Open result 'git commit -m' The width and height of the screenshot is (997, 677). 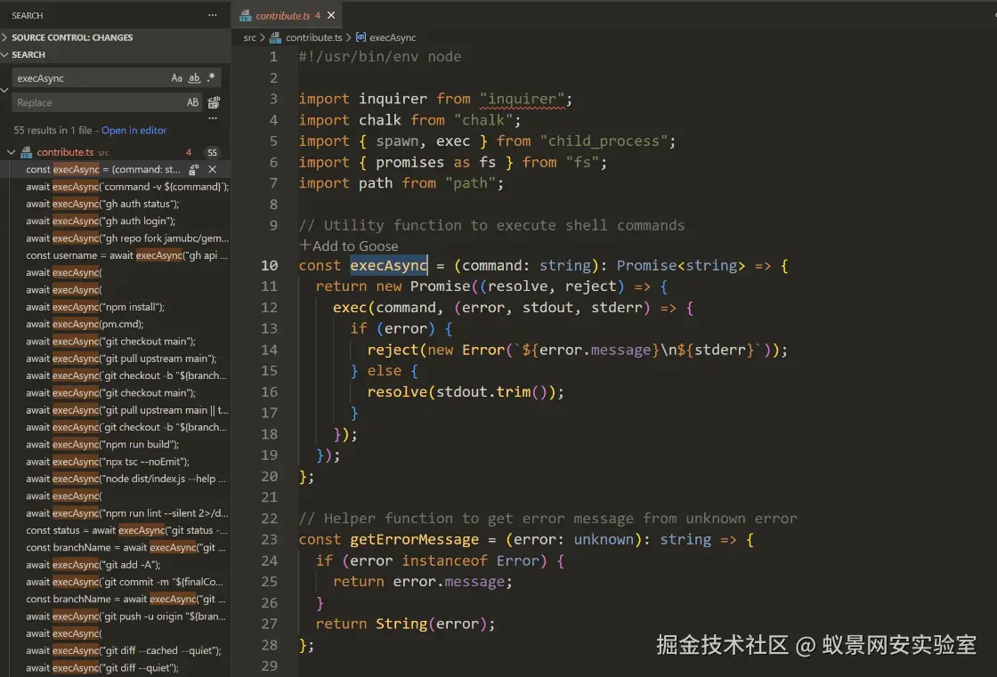(125, 582)
